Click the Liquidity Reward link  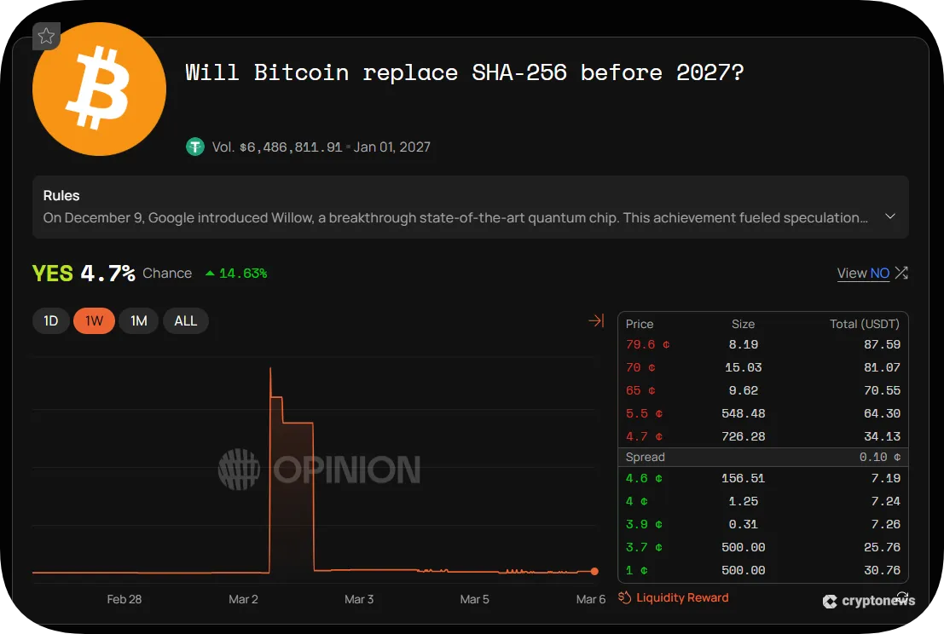point(682,597)
